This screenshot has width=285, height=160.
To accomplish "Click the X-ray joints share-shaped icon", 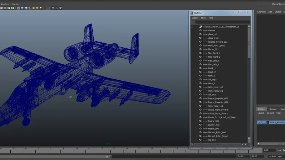I will click(60, 8).
